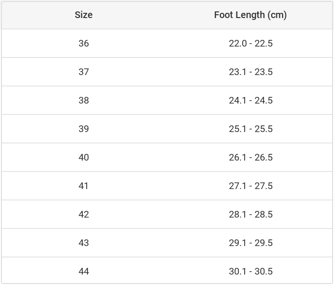Screen dimensions: 334x285
Task: Click the 27.1 - 27.5 foot length
Action: (x=250, y=186)
